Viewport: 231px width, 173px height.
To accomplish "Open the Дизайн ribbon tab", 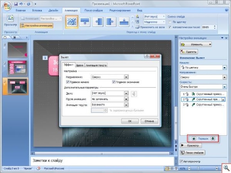I will (x=53, y=11).
